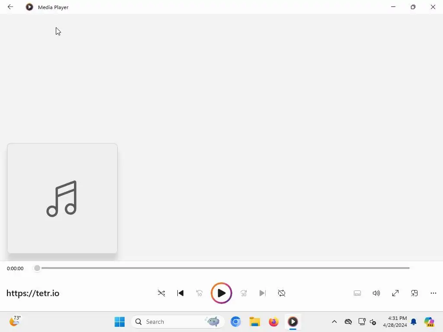Click the cloud sync tray icon
This screenshot has height=332, width=443.
pos(348,322)
